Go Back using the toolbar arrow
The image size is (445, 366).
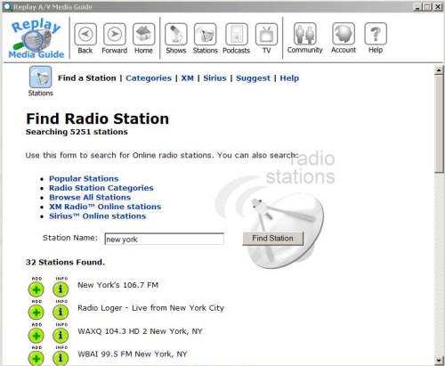coord(85,34)
